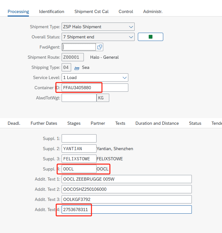This screenshot has width=222, height=233.
Task: Select the Control tab
Action: click(x=126, y=11)
